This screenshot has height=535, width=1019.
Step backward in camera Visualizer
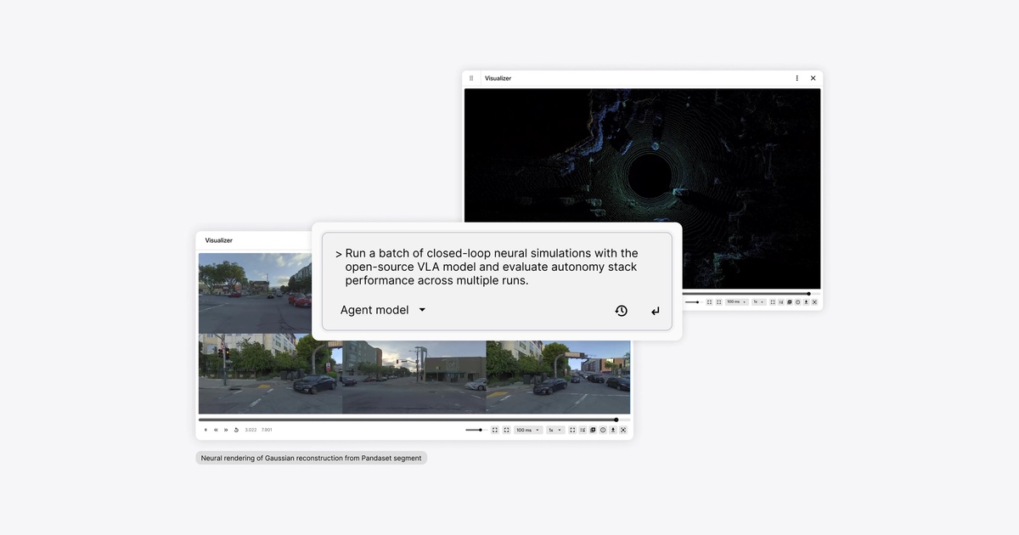click(216, 430)
